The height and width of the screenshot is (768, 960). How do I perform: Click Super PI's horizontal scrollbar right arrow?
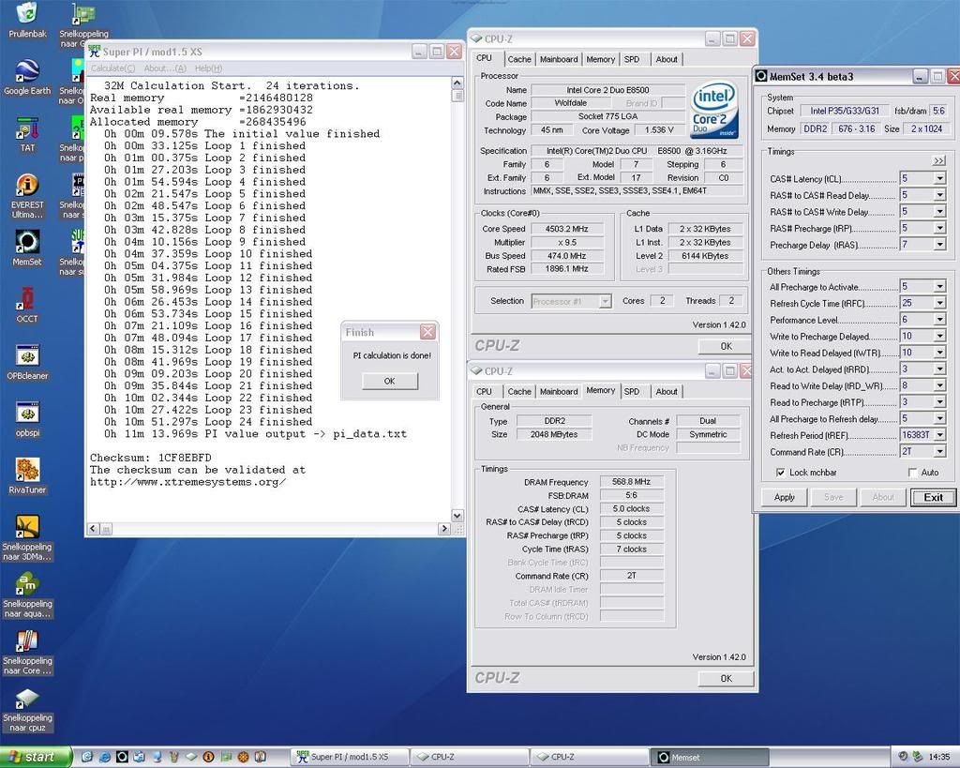(x=444, y=528)
